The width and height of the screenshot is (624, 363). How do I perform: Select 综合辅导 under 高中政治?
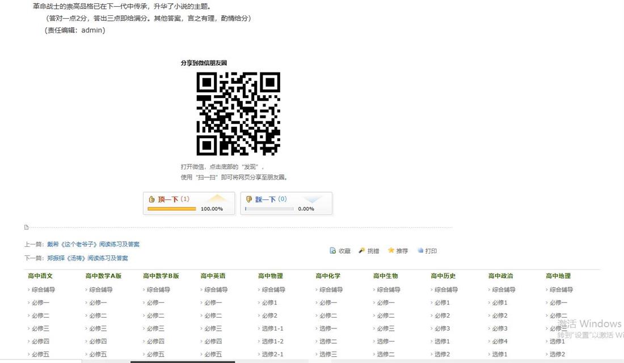(x=503, y=289)
